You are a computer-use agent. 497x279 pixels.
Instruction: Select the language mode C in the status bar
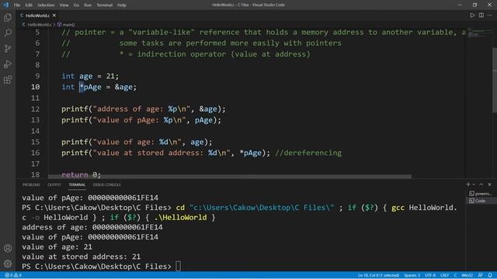455,275
